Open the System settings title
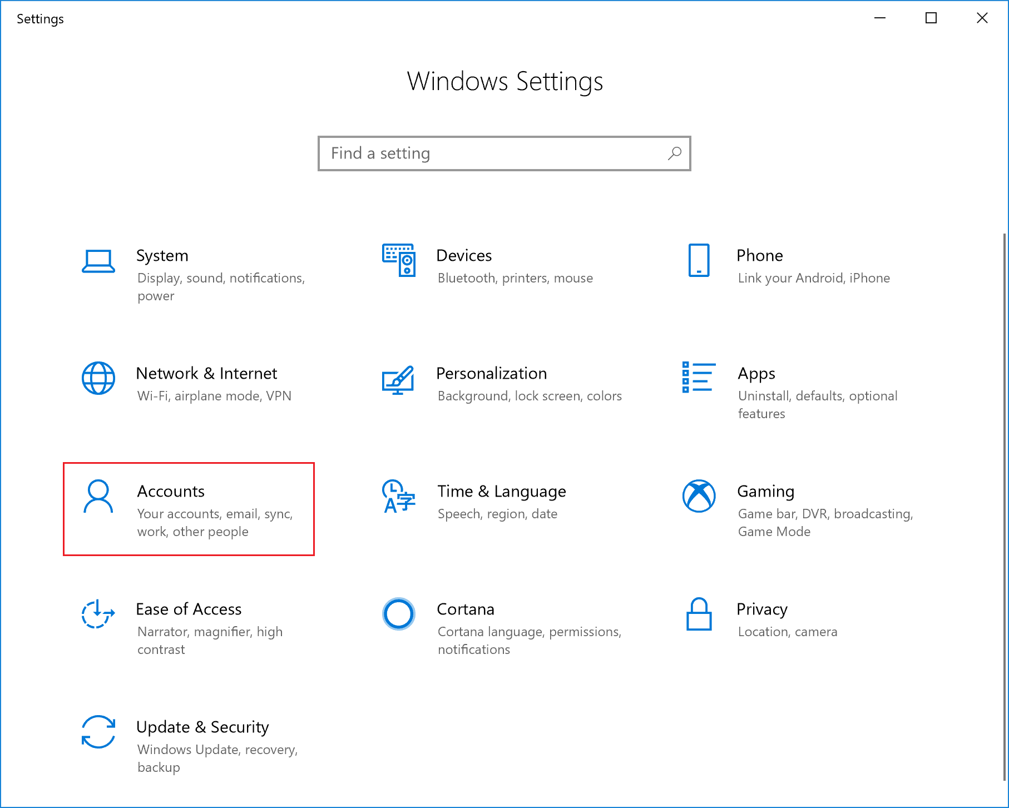Image resolution: width=1009 pixels, height=808 pixels. 162,256
